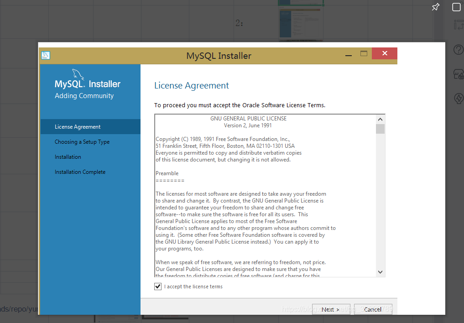This screenshot has width=464, height=323.
Task: Select the License Agreement step
Action: pos(90,126)
